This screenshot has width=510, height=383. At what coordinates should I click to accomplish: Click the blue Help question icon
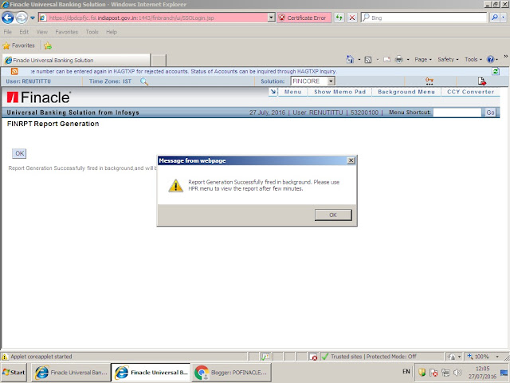click(x=491, y=60)
